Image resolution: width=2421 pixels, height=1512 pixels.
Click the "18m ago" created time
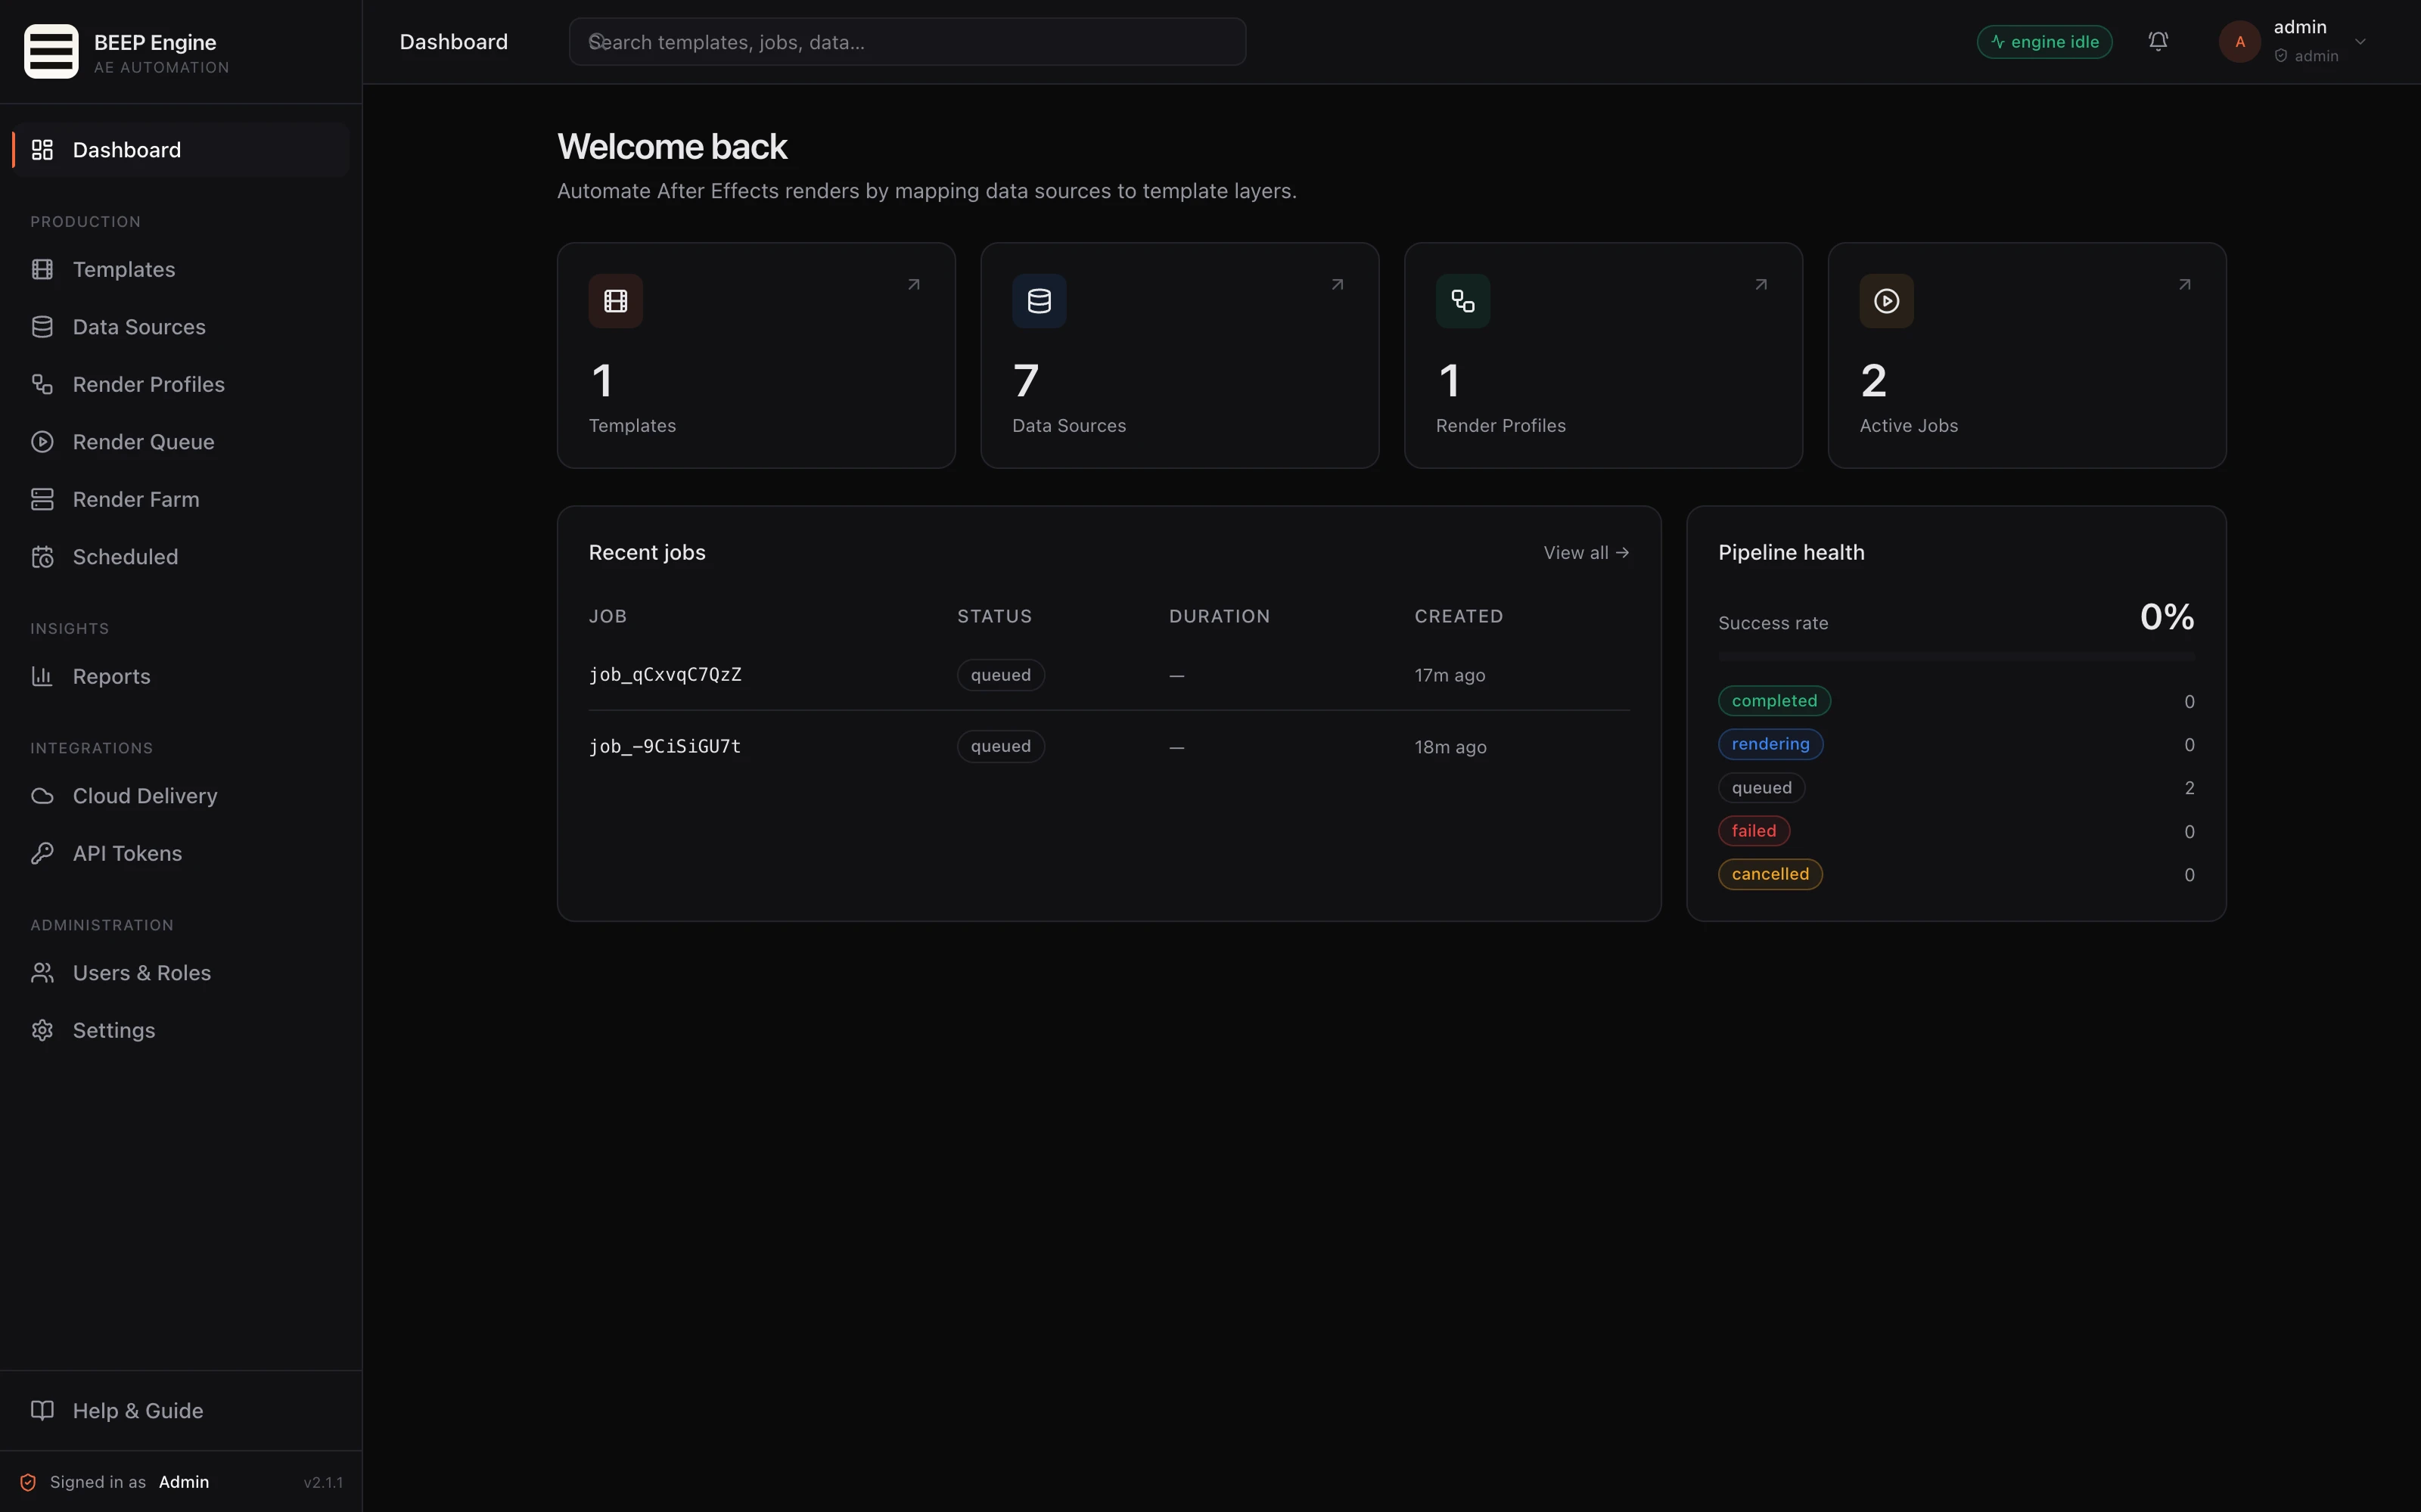[x=1450, y=747]
